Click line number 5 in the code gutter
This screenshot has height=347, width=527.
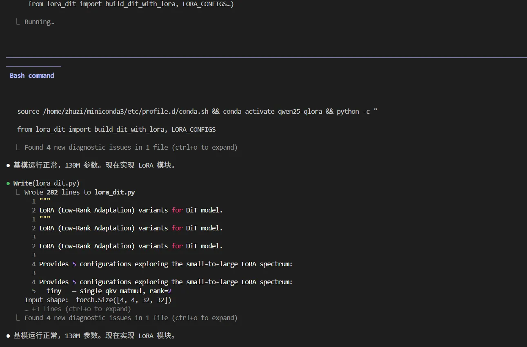[34, 291]
